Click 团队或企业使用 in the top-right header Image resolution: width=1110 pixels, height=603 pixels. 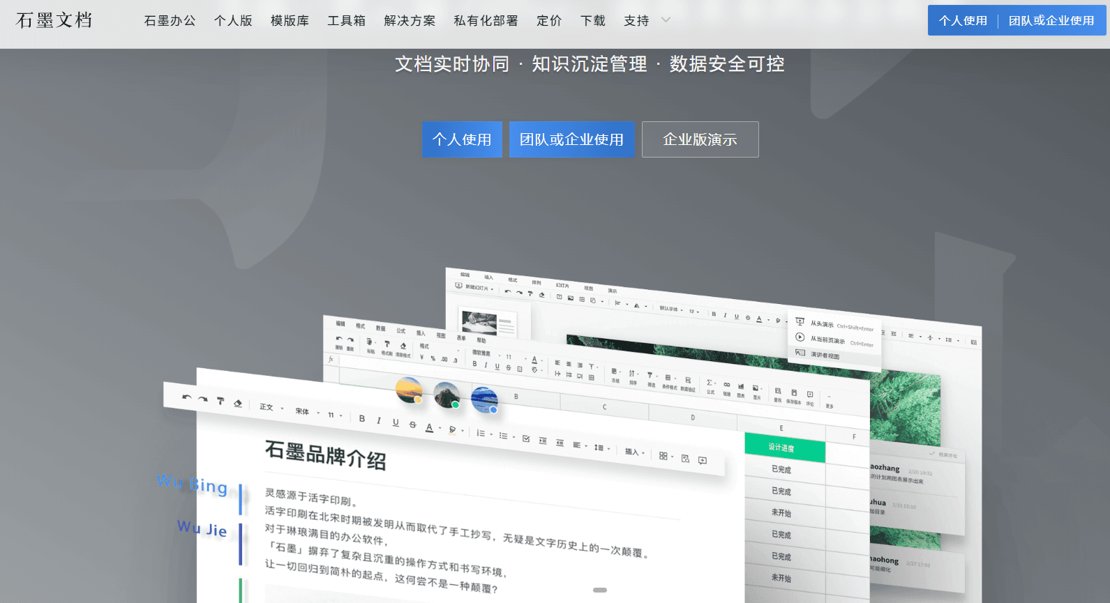coord(1051,20)
